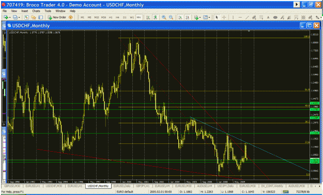Select the Vertical Line drawing tool
Screen dimensions: 323x195
(x=233, y=18)
